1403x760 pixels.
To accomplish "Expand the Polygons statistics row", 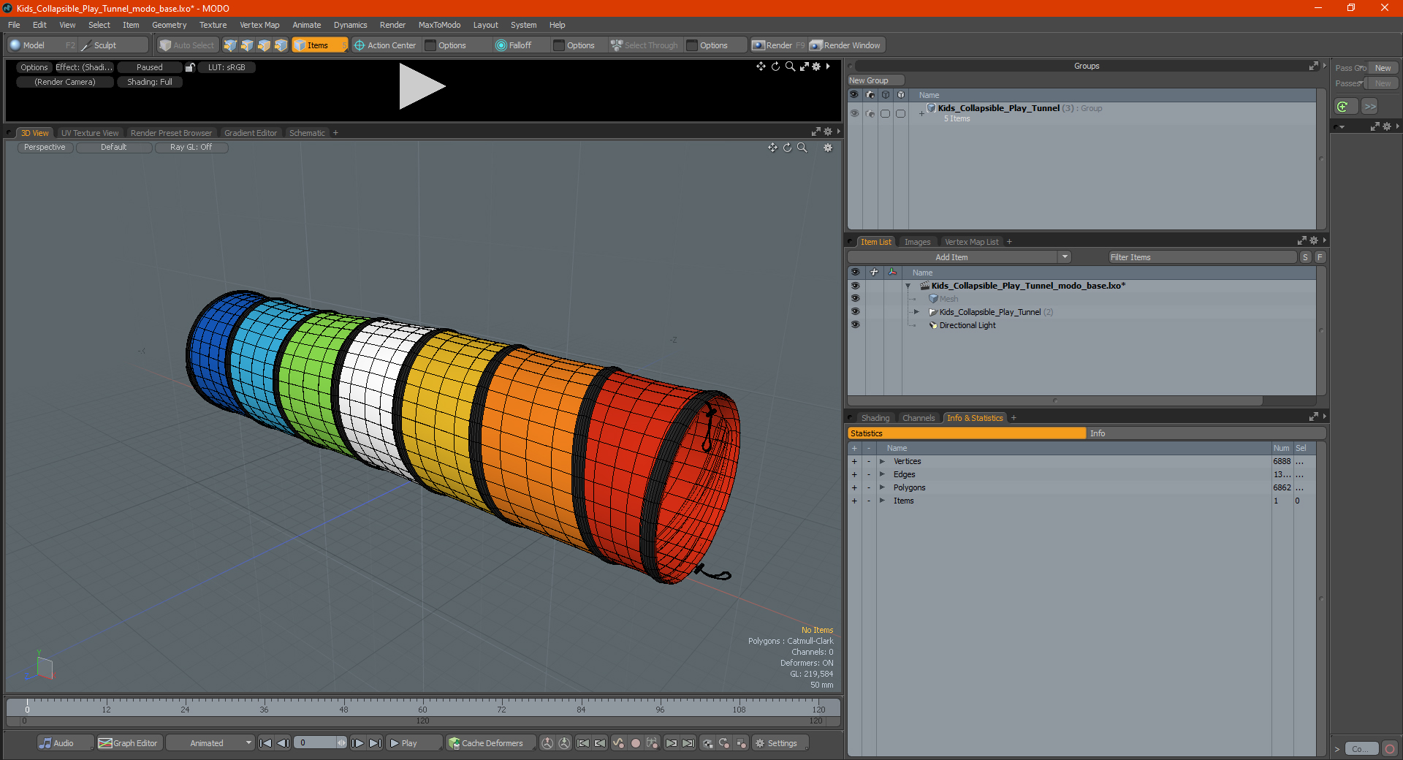I will pyautogui.click(x=882, y=487).
